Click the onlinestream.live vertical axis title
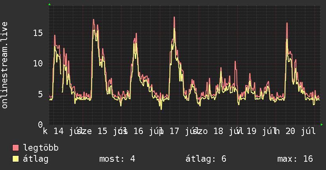 4,65
